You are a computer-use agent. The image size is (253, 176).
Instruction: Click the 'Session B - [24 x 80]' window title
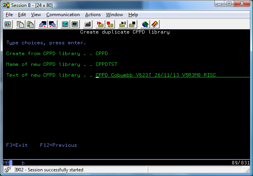pyautogui.click(x=32, y=5)
